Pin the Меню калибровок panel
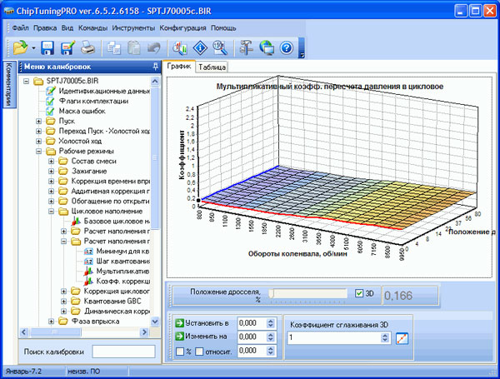The image size is (500, 379). point(156,67)
